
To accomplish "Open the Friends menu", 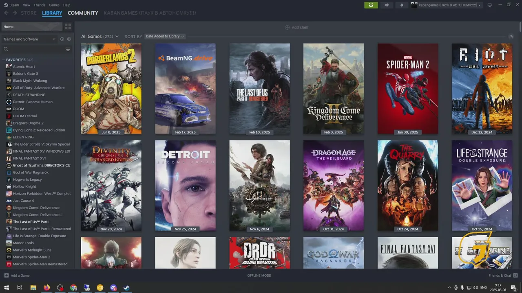I will coord(40,5).
